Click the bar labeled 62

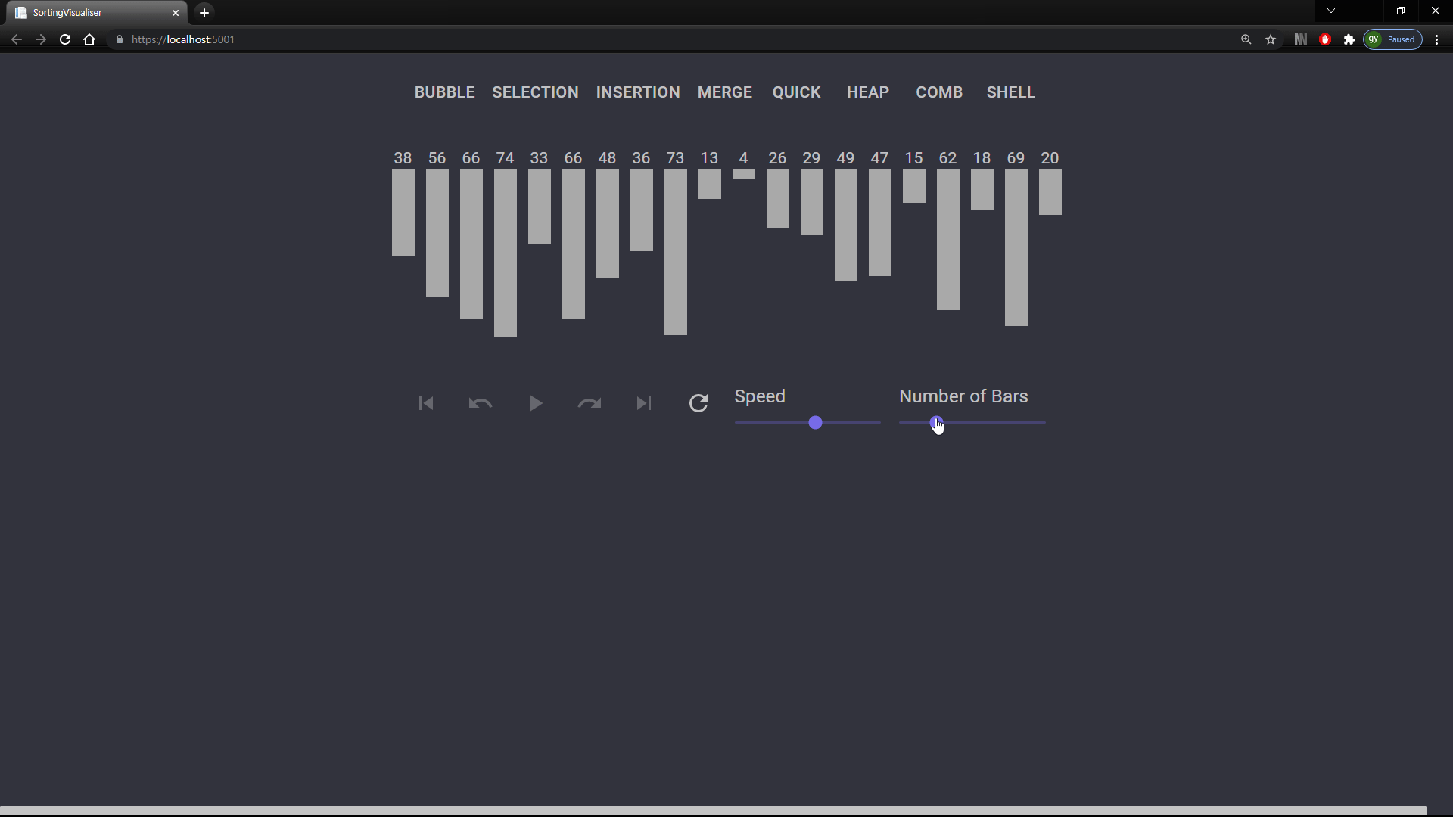point(948,240)
